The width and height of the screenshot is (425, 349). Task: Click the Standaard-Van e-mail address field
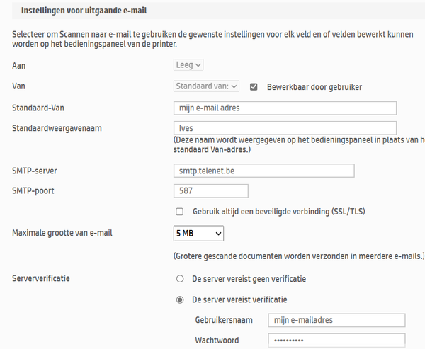pyautogui.click(x=285, y=108)
